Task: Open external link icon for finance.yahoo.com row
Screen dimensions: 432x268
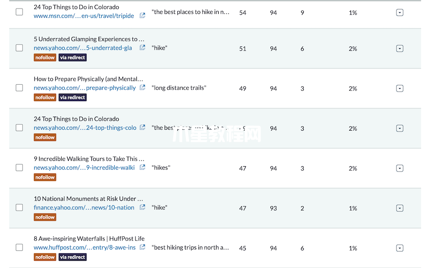Action: click(x=142, y=207)
